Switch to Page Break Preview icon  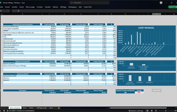[x=156, y=111]
